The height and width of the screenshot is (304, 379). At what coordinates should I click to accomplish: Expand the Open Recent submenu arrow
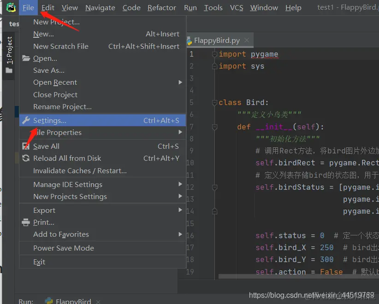click(x=180, y=82)
